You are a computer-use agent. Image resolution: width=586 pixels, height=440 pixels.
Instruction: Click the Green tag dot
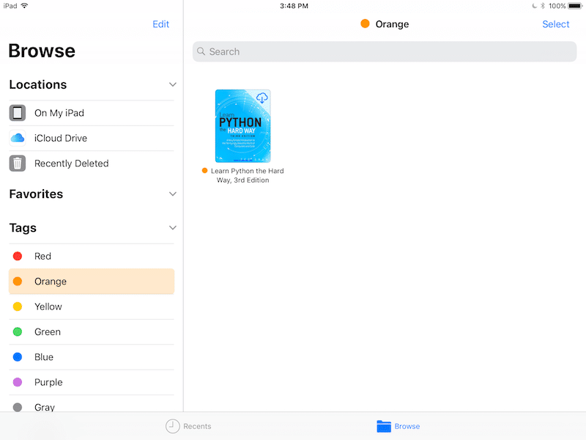(x=18, y=331)
